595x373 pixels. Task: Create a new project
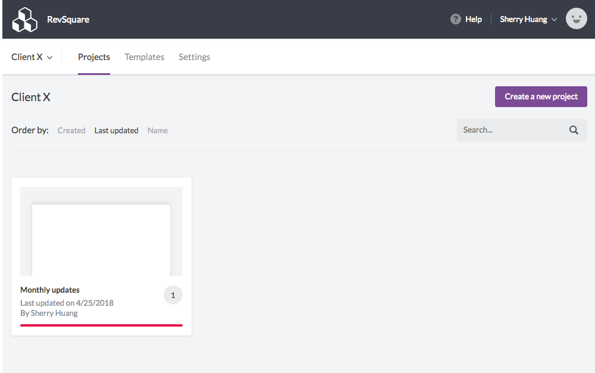coord(540,96)
